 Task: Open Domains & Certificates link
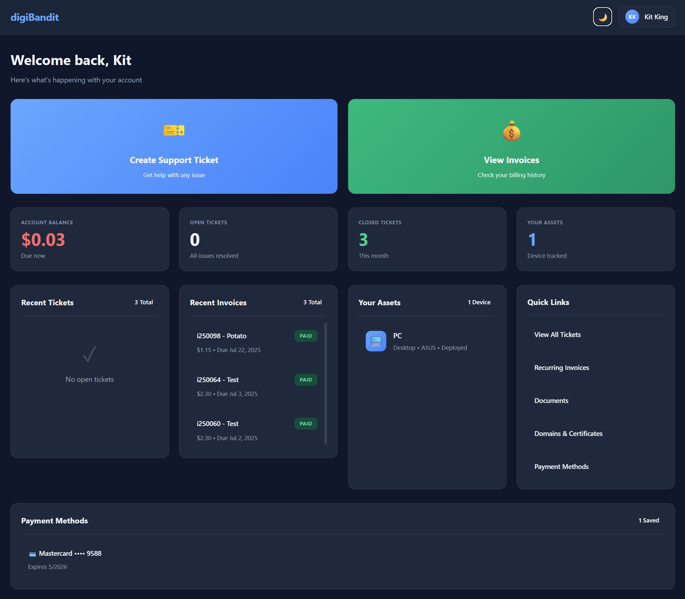568,433
